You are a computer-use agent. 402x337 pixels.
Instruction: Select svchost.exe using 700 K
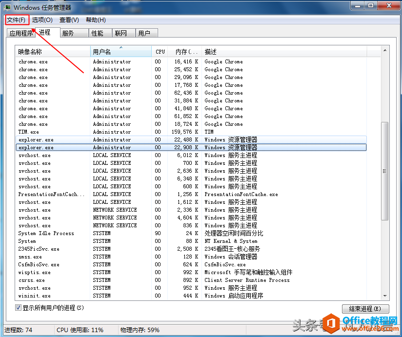tap(191, 163)
